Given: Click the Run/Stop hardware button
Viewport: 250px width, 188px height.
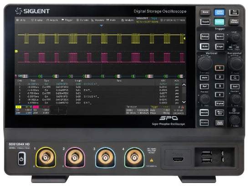Looking at the screenshot, I should [x=234, y=12].
